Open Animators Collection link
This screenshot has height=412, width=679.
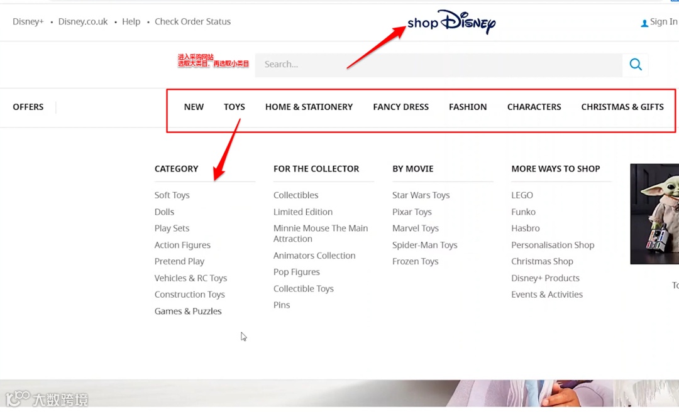pyautogui.click(x=314, y=256)
